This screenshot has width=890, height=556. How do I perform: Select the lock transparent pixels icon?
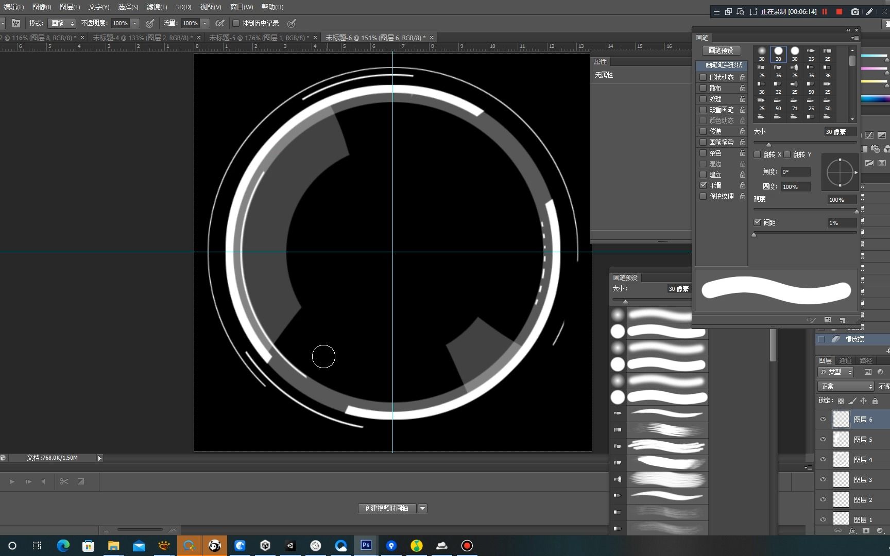click(841, 401)
